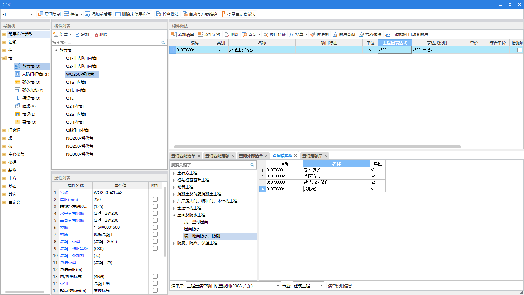The image size is (524, 295).
Task: Switch to 查询匹配定额 tab
Action: [x=217, y=156]
